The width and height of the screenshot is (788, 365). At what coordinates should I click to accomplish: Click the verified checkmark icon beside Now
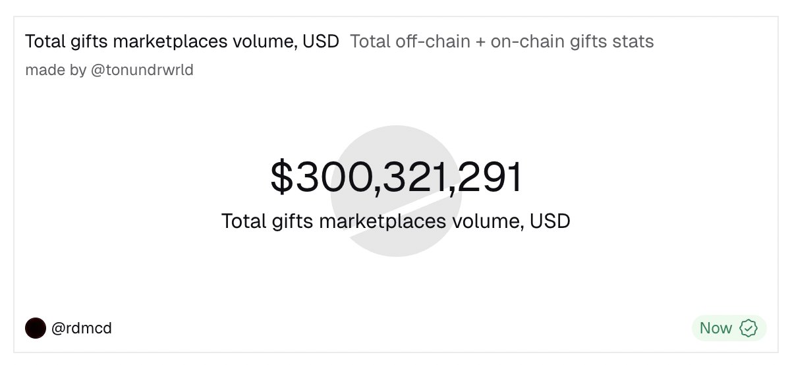(748, 328)
